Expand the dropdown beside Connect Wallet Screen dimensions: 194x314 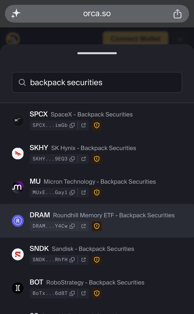[x=180, y=39]
